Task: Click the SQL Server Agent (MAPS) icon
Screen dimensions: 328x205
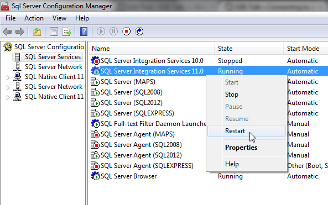Action: 95,134
